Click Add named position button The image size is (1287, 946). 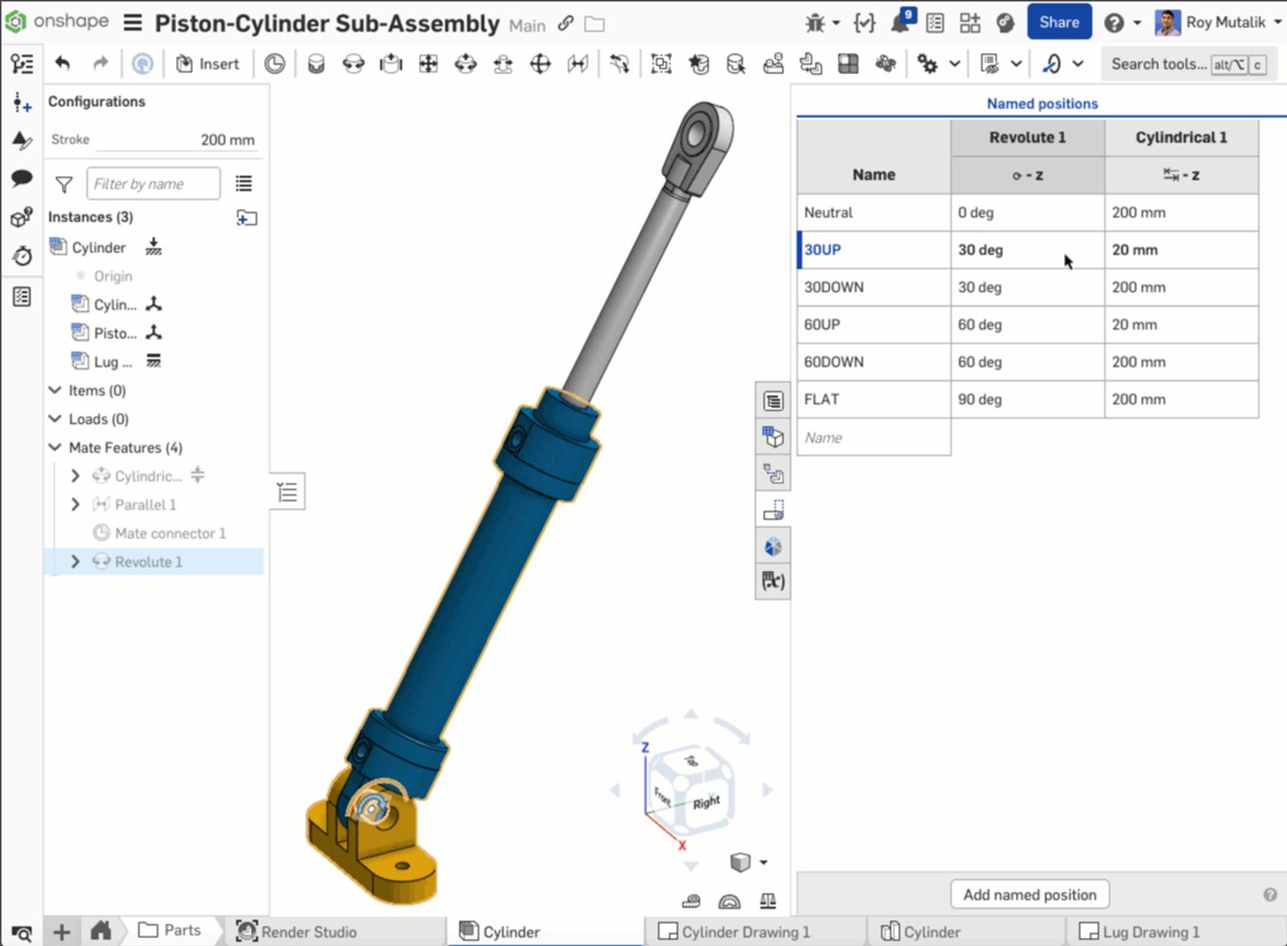(x=1029, y=895)
